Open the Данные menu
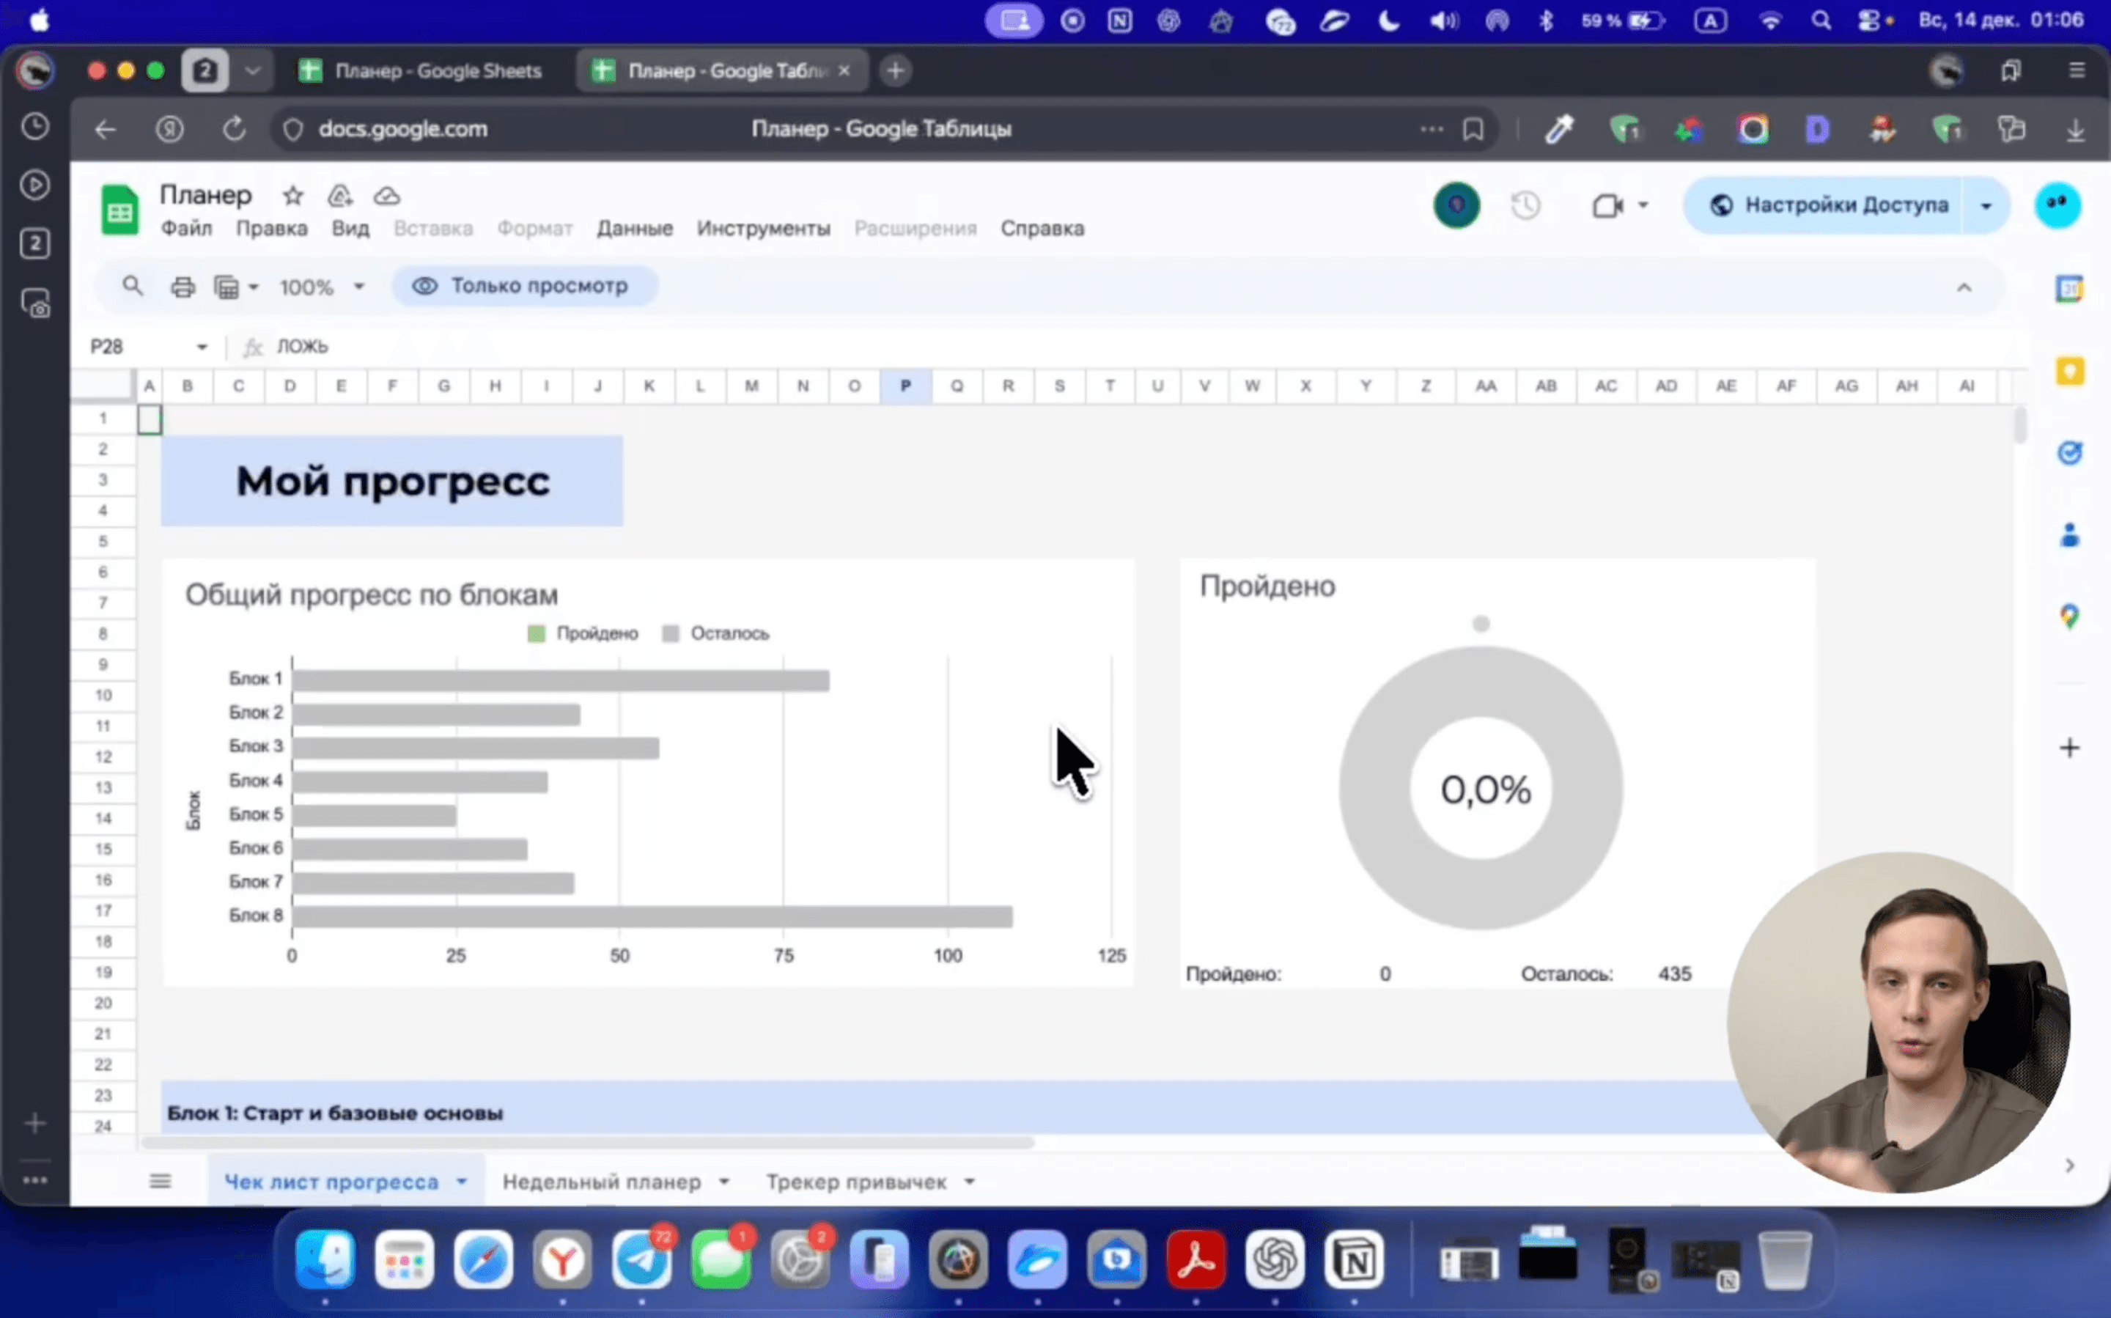This screenshot has width=2111, height=1318. tap(635, 229)
